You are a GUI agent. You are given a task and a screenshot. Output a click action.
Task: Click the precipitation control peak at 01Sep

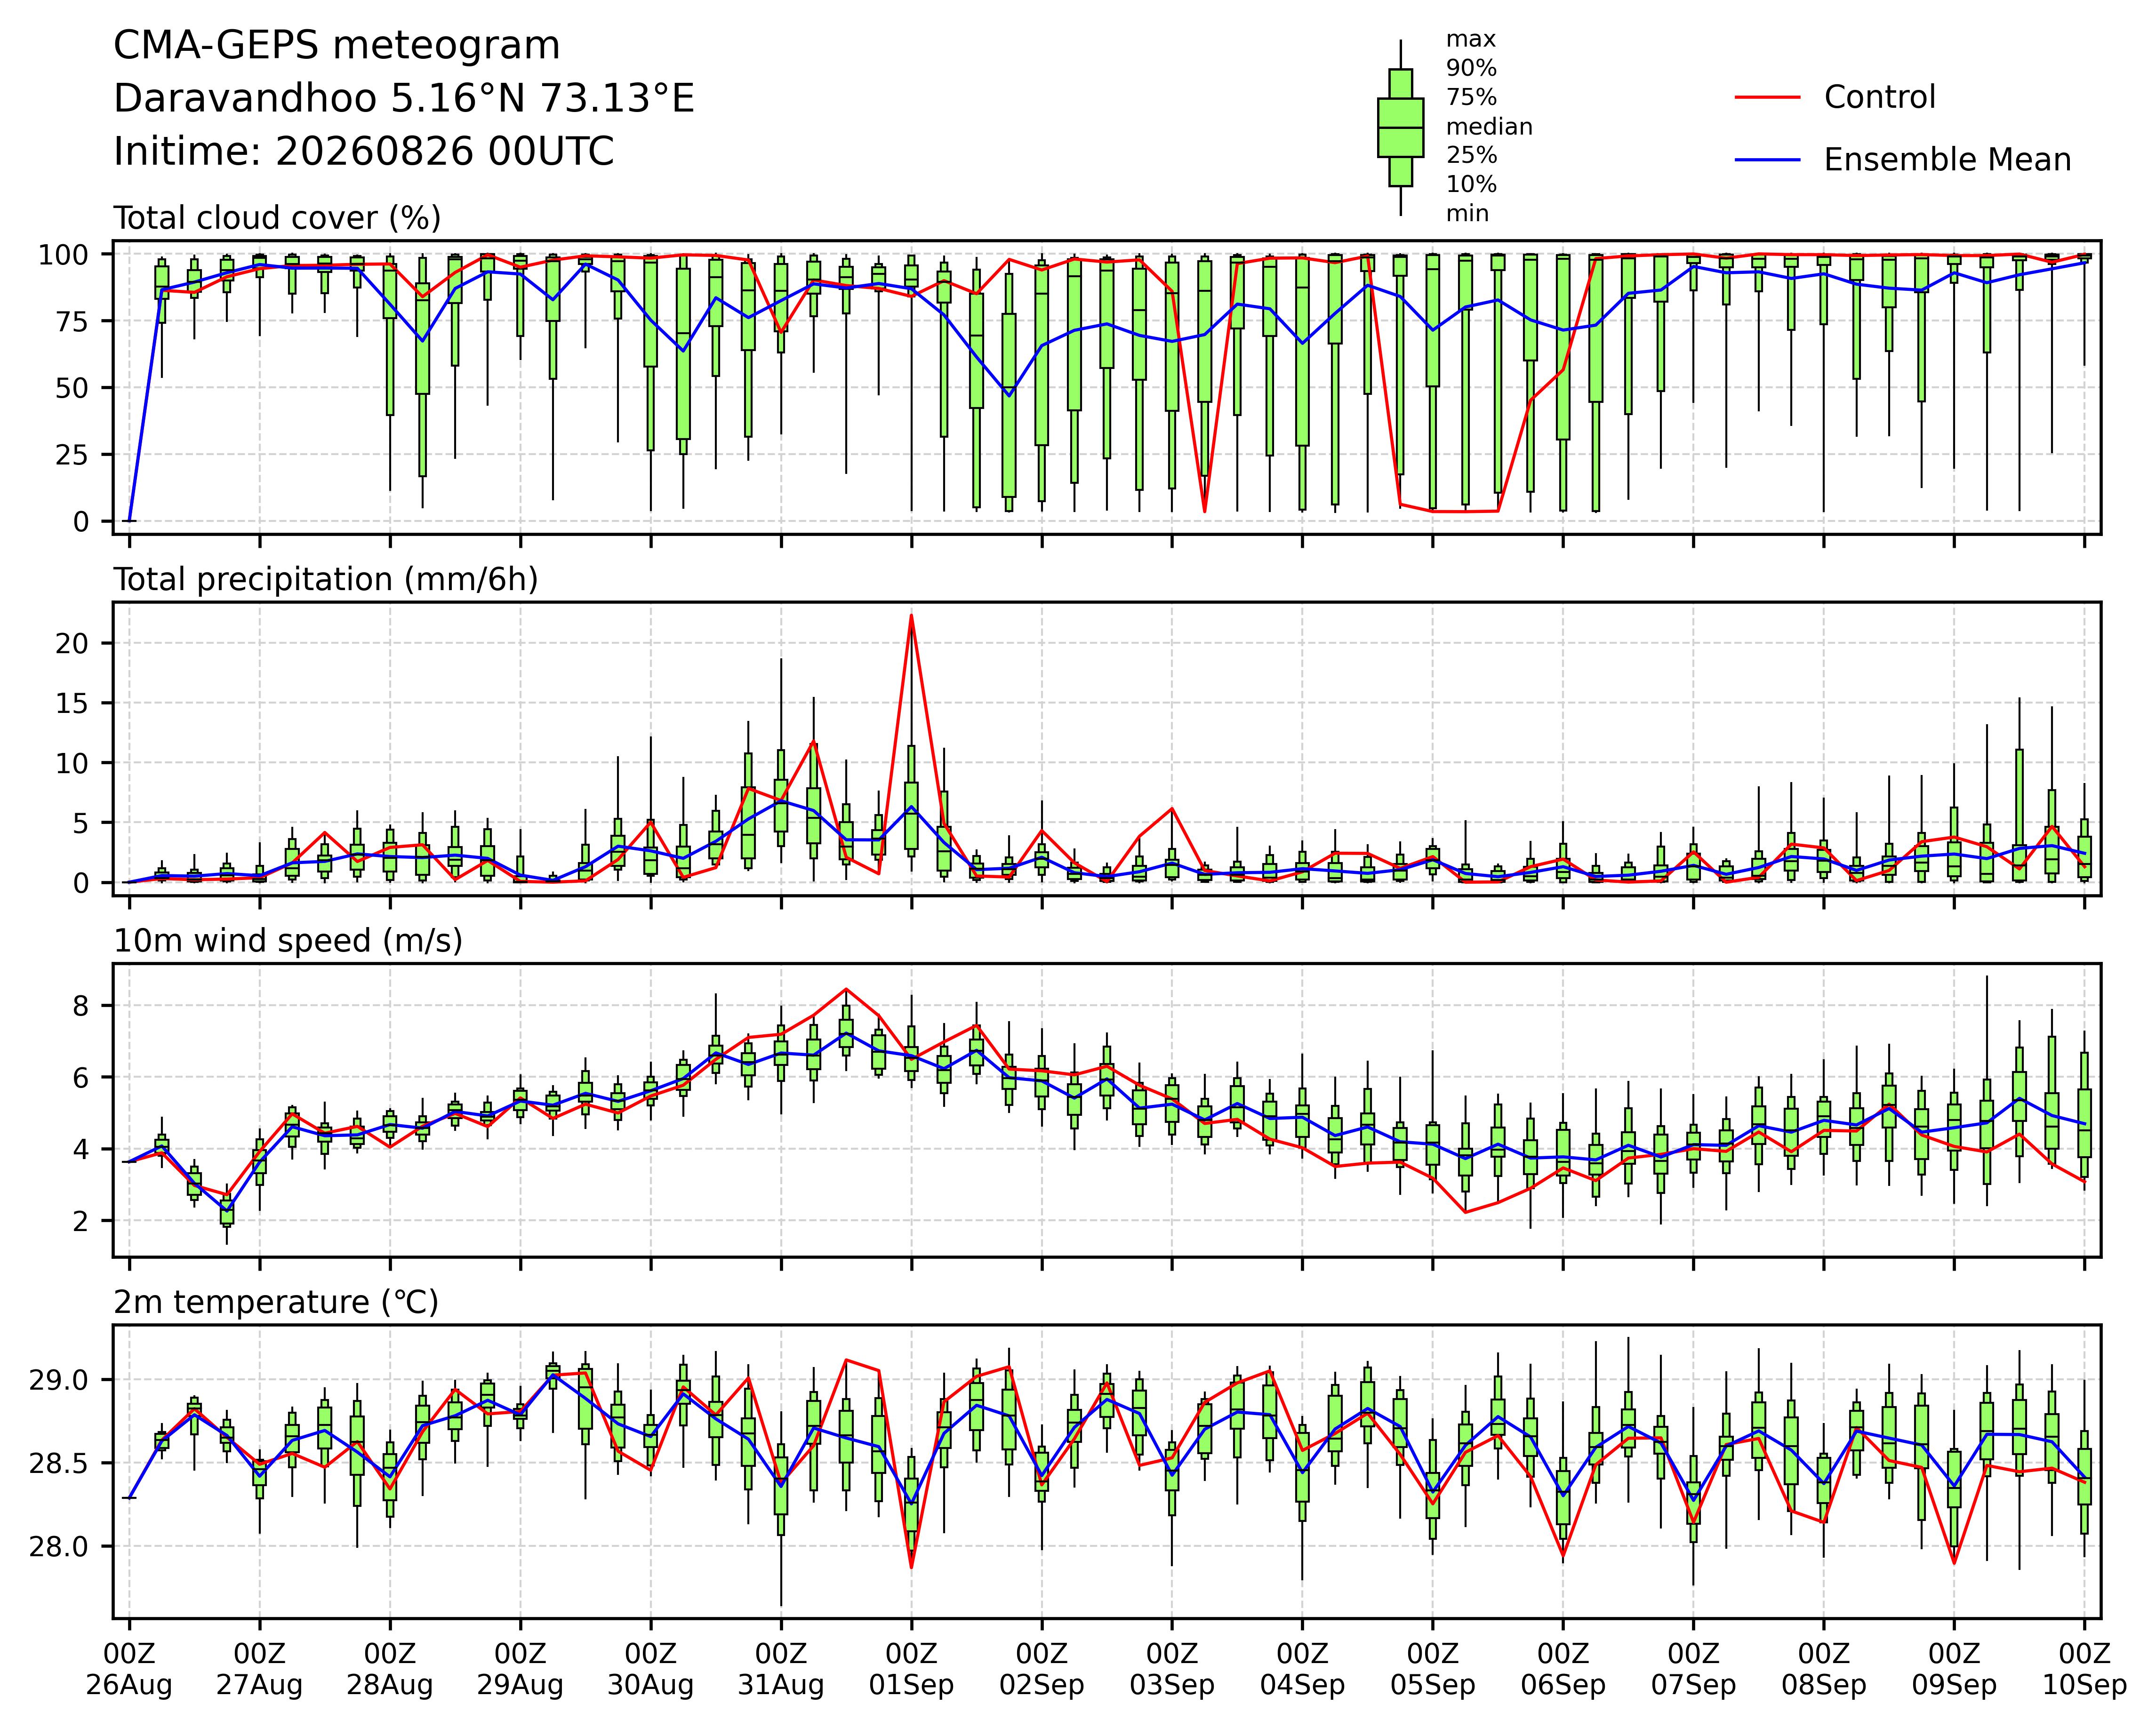point(911,616)
